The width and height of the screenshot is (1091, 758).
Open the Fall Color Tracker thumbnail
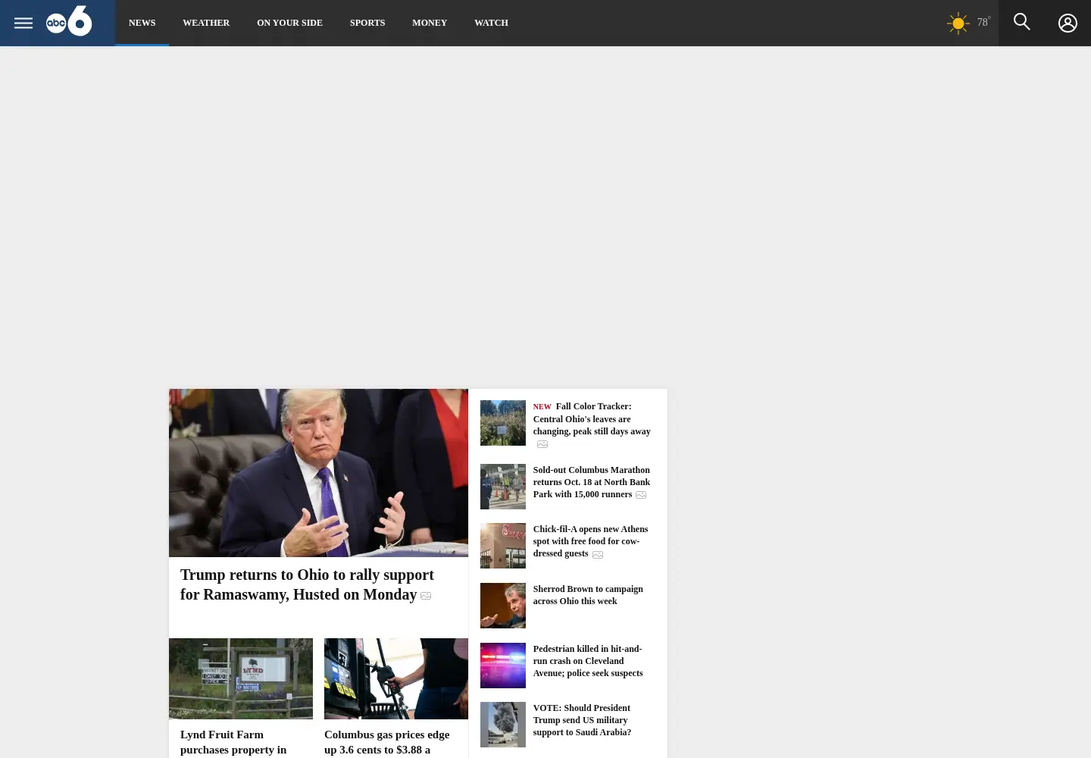(502, 423)
